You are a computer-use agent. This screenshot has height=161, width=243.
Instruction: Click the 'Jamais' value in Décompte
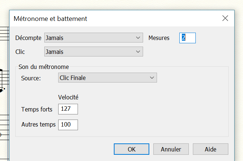pyautogui.click(x=54, y=38)
